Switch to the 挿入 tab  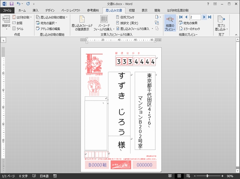[35, 10]
